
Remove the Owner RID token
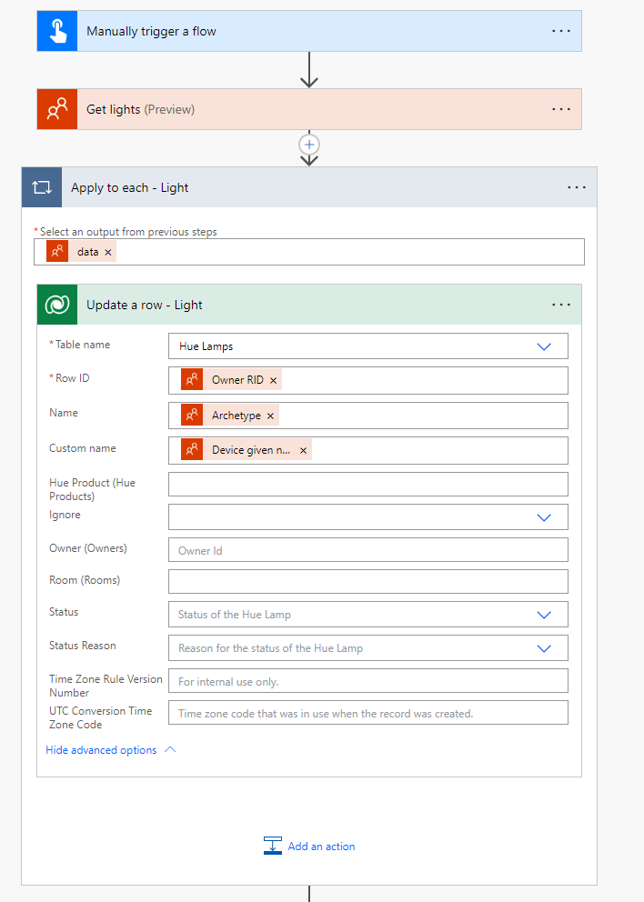pyautogui.click(x=273, y=380)
